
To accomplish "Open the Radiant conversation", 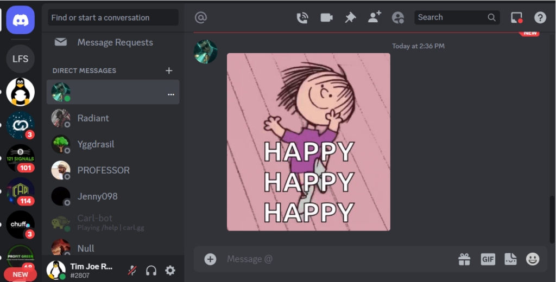I will pyautogui.click(x=113, y=118).
